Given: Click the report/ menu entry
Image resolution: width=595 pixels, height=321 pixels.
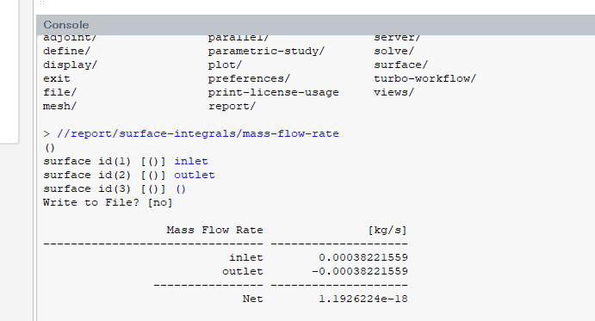Looking at the screenshot, I should [232, 106].
